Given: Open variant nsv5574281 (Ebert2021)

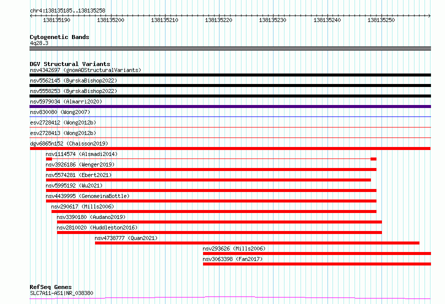Looking at the screenshot, I should [78, 175].
